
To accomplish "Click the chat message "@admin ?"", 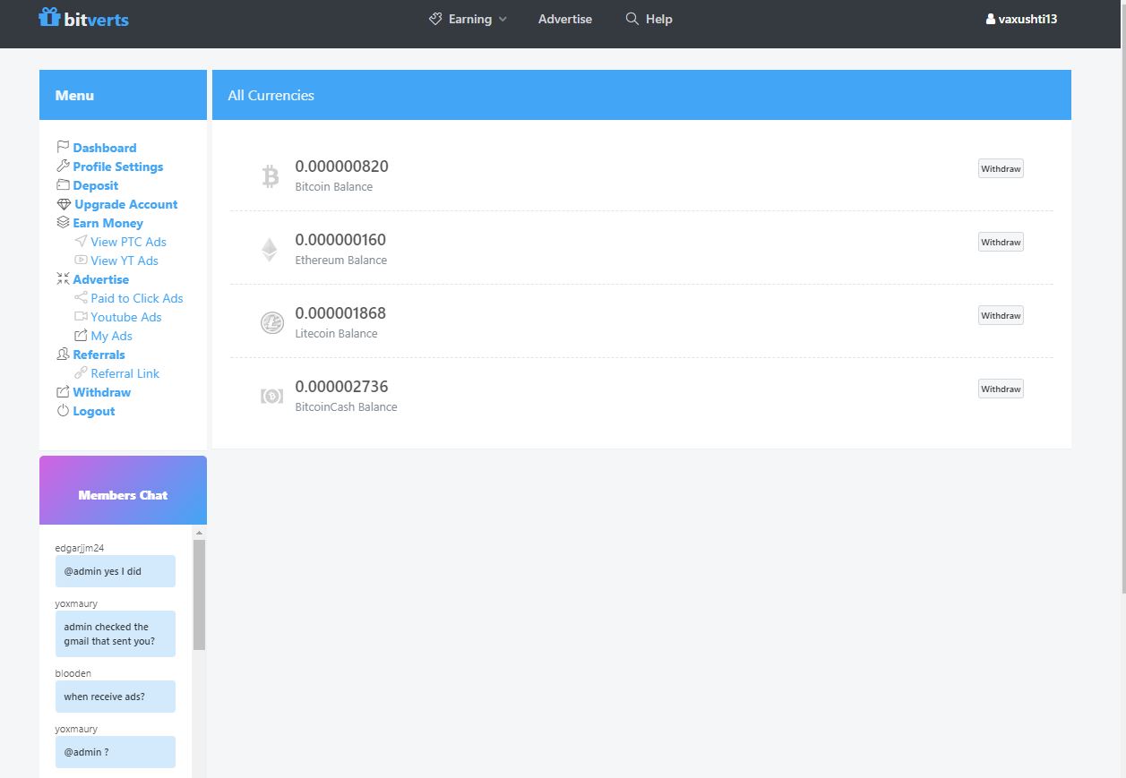I will [116, 752].
